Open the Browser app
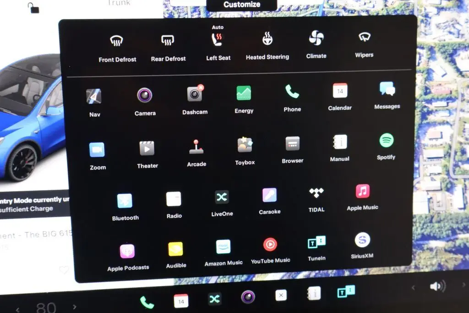 292,150
